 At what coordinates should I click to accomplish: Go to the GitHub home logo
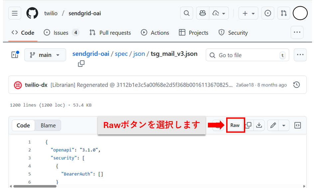[x=32, y=13]
